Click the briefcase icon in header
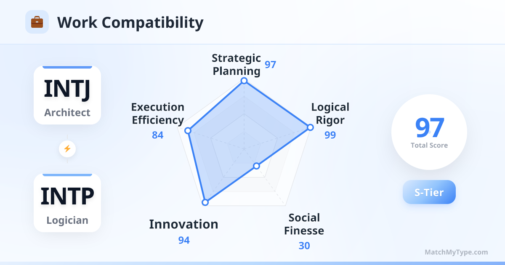Viewport: 505px width, 265px height. (x=37, y=22)
